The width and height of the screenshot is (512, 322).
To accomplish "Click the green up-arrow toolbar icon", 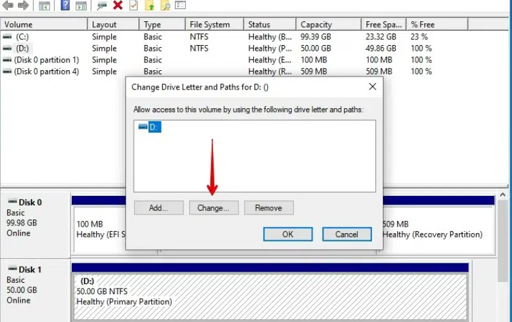I will [150, 6].
